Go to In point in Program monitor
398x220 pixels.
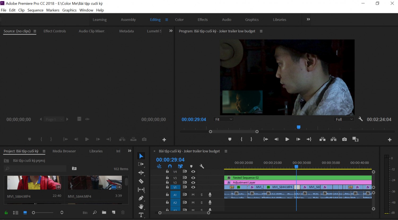[x=266, y=139]
